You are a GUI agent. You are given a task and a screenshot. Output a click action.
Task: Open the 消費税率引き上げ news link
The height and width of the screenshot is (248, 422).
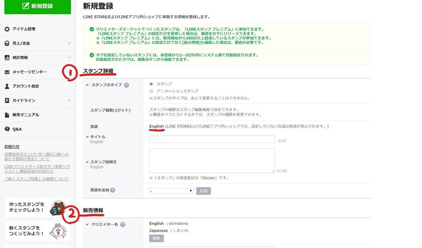coord(36,156)
